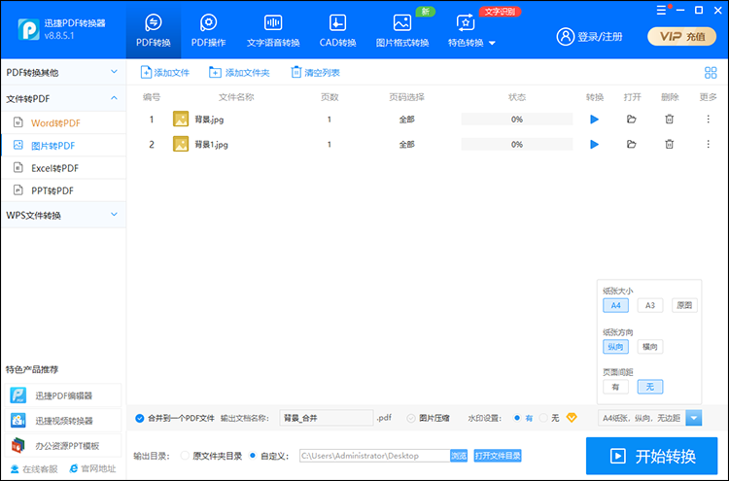Viewport: 729px width, 481px height.
Task: Expand the paper settings dropdown arrow
Action: [694, 418]
